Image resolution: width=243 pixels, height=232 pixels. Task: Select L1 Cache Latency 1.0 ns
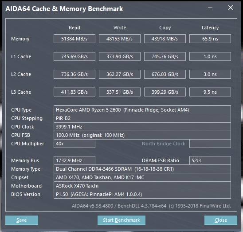[x=210, y=56]
